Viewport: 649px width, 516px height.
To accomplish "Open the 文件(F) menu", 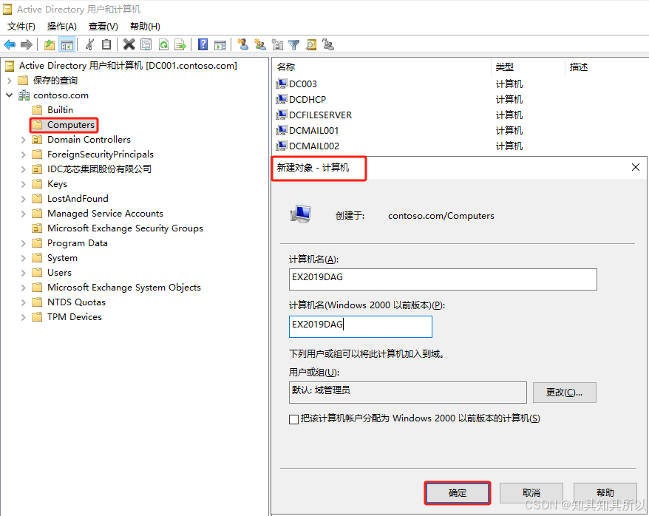I will click(21, 27).
